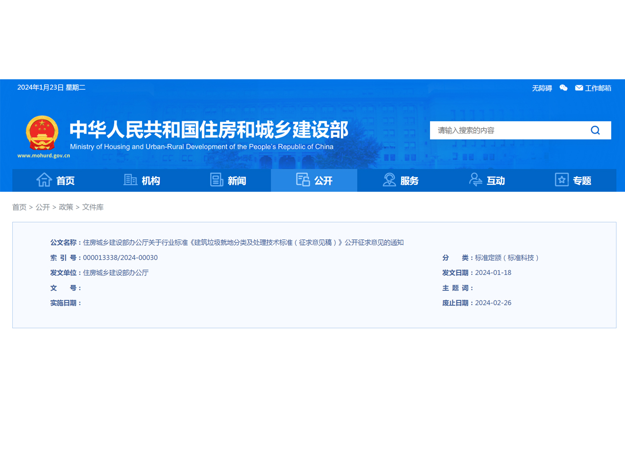Click the 分类 field label
The width and height of the screenshot is (625, 455).
pyautogui.click(x=458, y=258)
